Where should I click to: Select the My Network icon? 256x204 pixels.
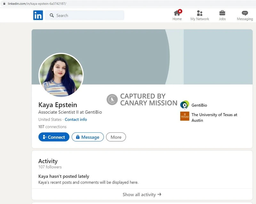point(200,13)
